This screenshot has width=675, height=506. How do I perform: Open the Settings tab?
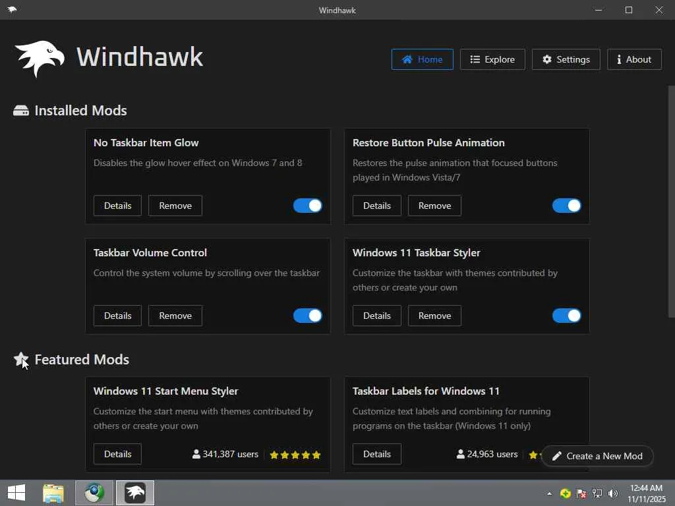(566, 59)
